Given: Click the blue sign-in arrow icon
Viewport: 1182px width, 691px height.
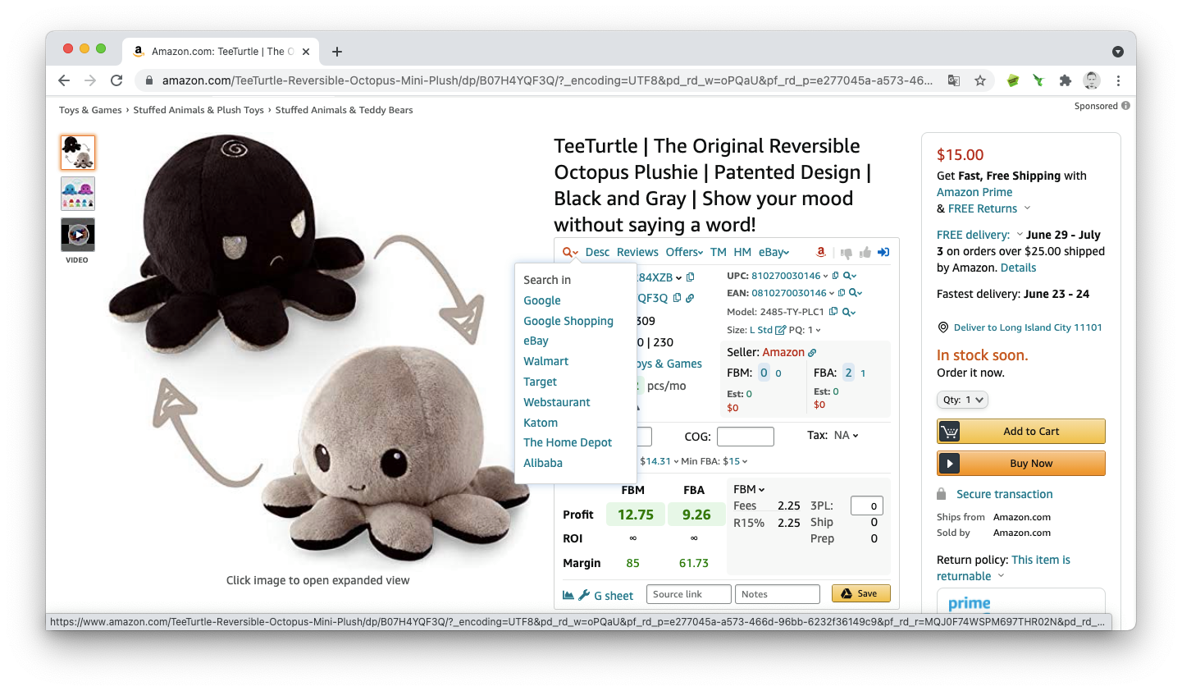Looking at the screenshot, I should [883, 252].
